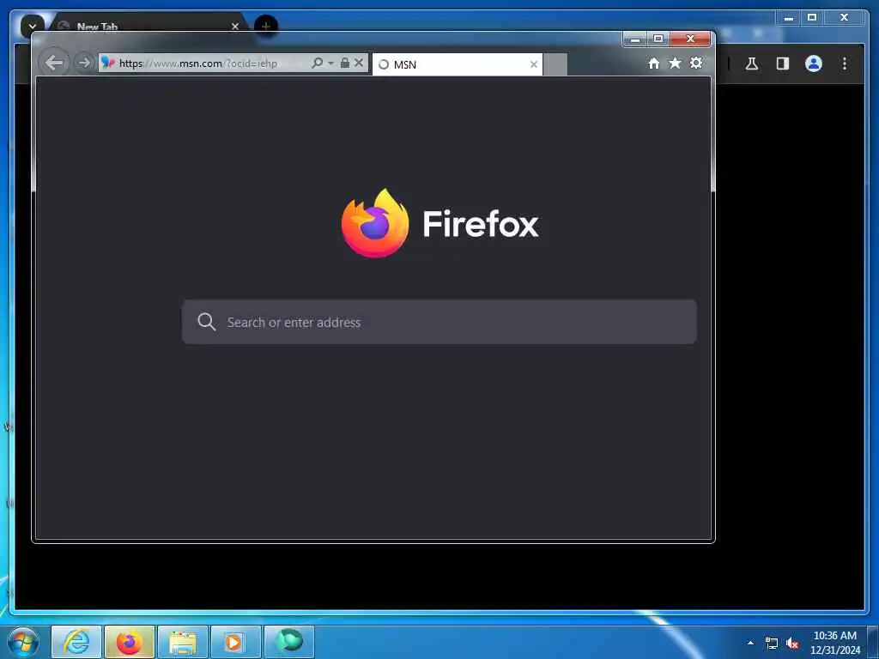Switch to Firefox in taskbar

(130, 642)
